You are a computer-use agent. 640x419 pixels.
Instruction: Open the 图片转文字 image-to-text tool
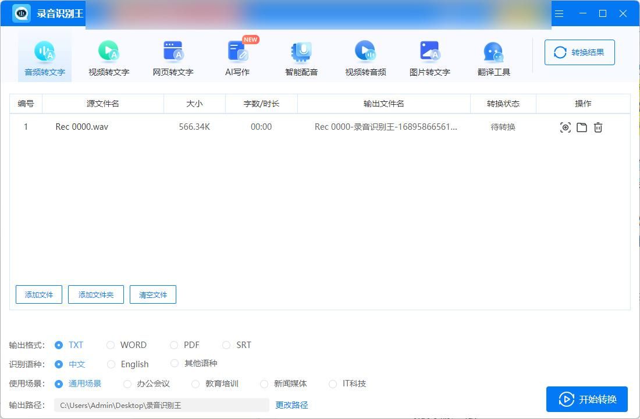(x=430, y=58)
